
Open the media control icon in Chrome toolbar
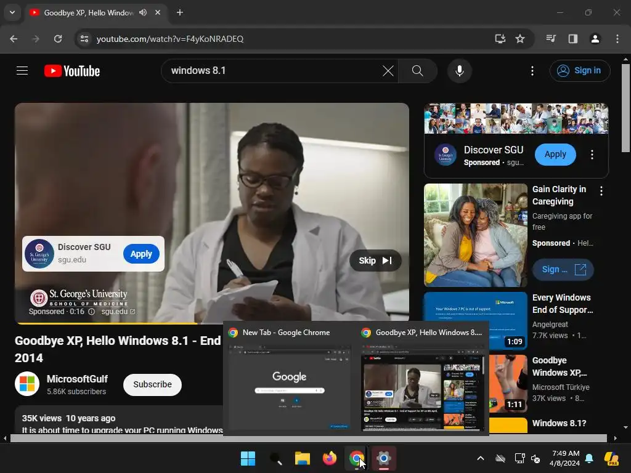551,39
